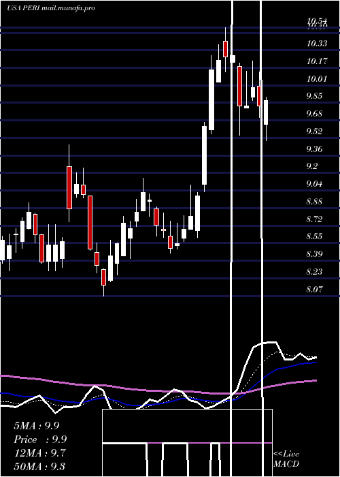
Task: Click the '5MA : 9.9' legend entry
Action: click(37, 426)
